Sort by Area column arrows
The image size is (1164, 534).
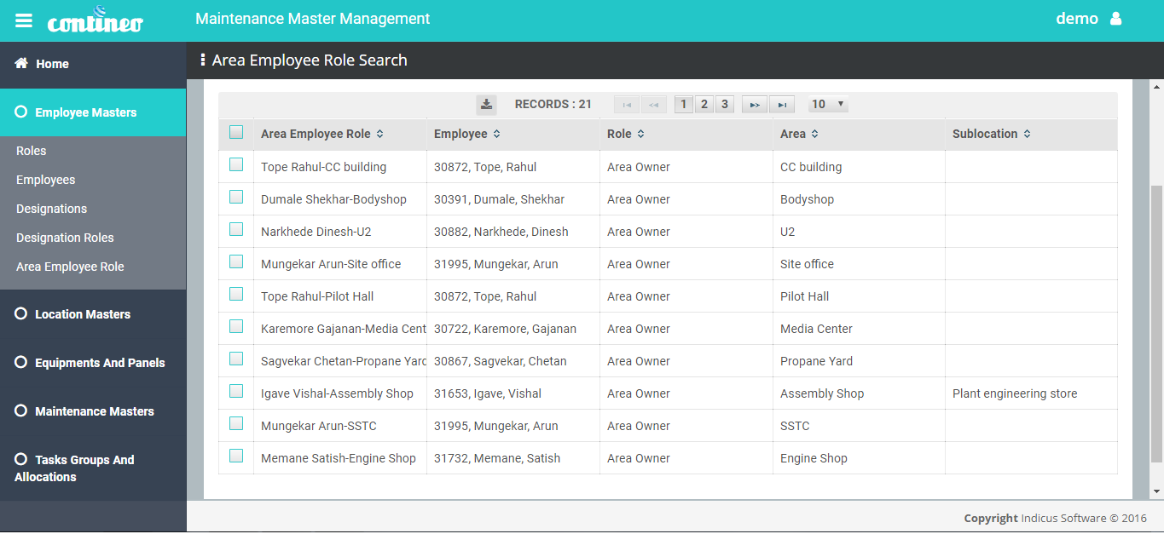[x=814, y=134]
